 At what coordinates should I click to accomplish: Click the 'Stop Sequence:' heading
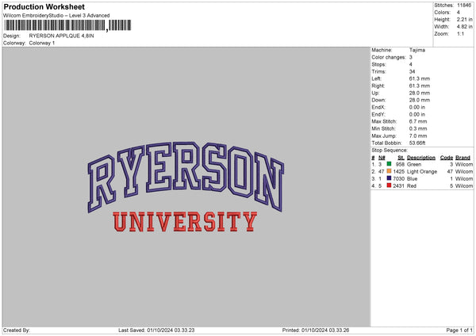[390, 150]
